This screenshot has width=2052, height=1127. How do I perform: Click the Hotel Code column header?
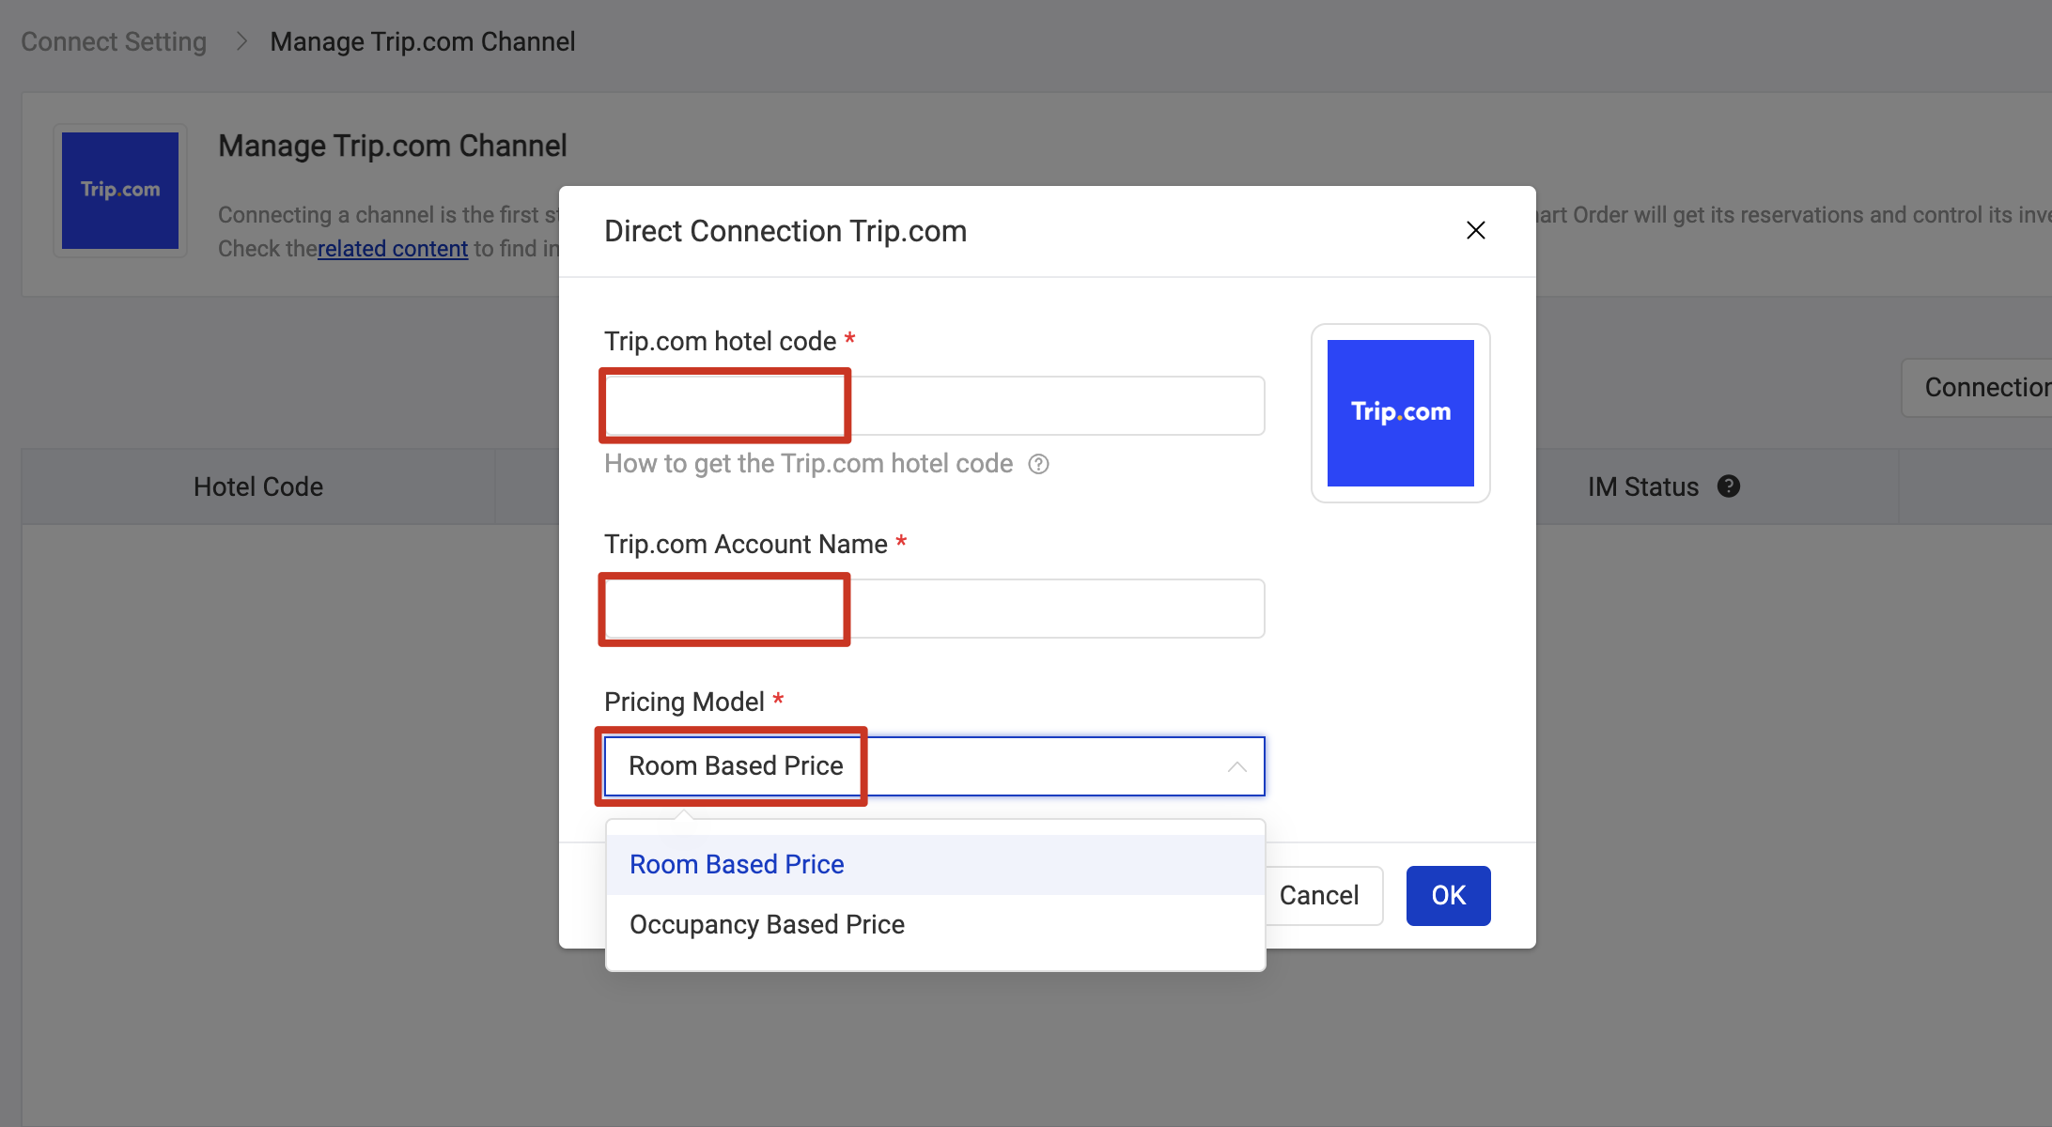pos(258,486)
